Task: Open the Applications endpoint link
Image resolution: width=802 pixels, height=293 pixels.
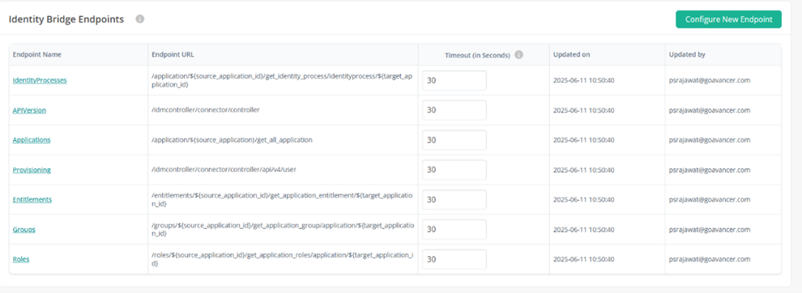Action: (x=31, y=140)
